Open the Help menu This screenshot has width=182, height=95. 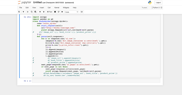tap(75, 8)
